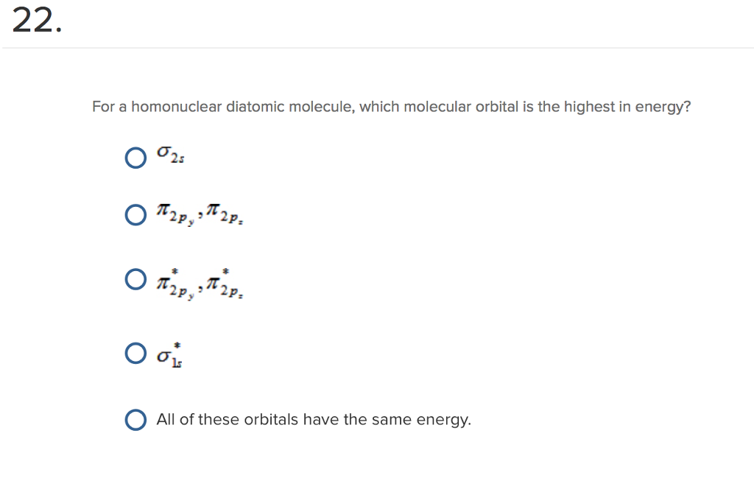Click the question number 22

(x=35, y=21)
